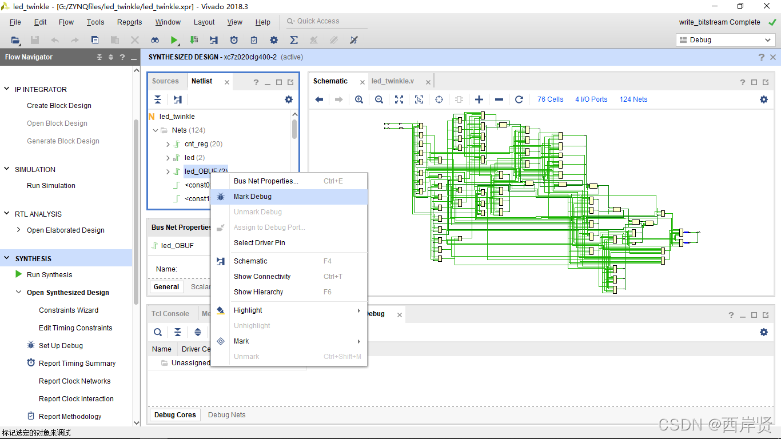This screenshot has height=439, width=781.
Task: Click the 4 I/O Ports link
Action: point(591,99)
